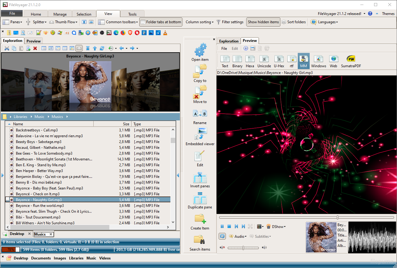Toggle Folder tabs at bottom
This screenshot has width=397, height=268.
(161, 22)
